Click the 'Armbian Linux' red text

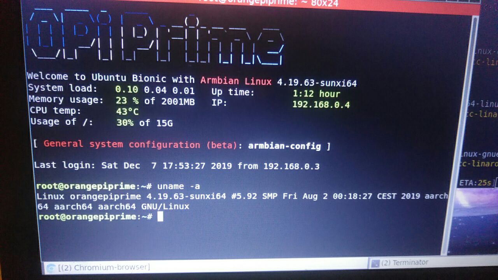point(236,81)
